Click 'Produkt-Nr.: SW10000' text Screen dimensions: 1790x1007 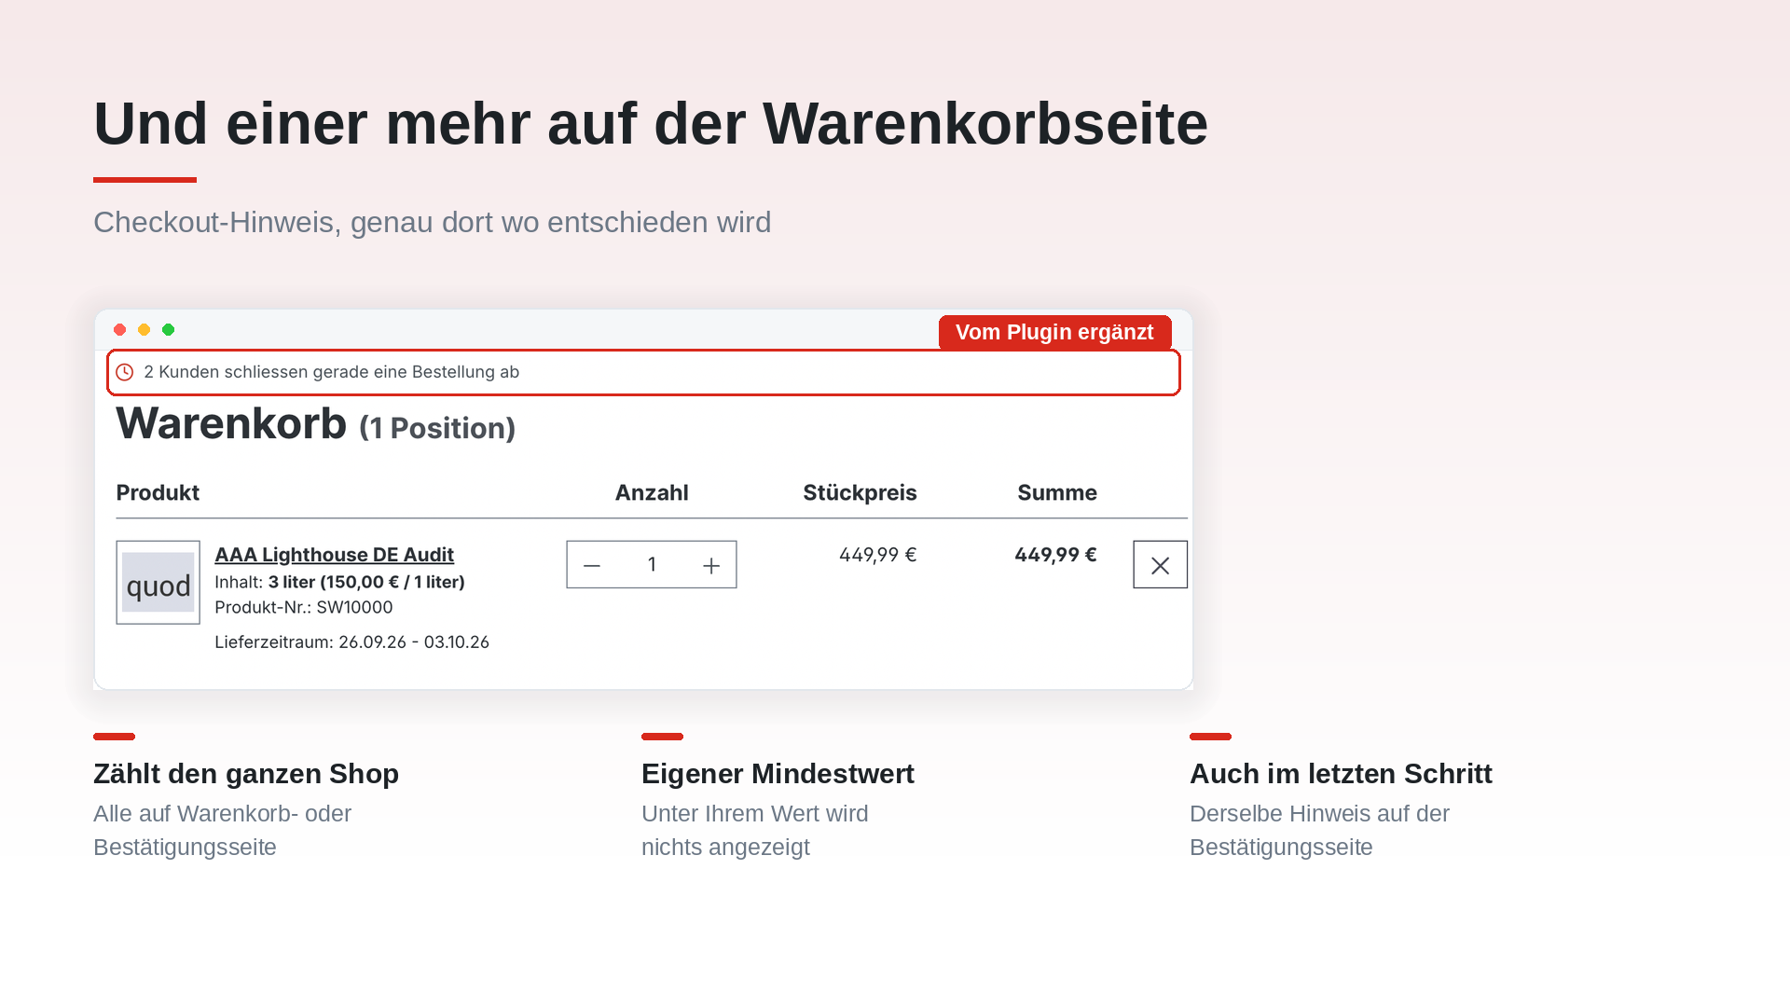[304, 607]
